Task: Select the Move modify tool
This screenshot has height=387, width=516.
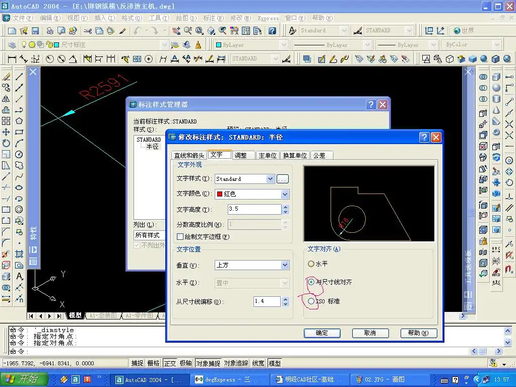Action: click(x=6, y=132)
